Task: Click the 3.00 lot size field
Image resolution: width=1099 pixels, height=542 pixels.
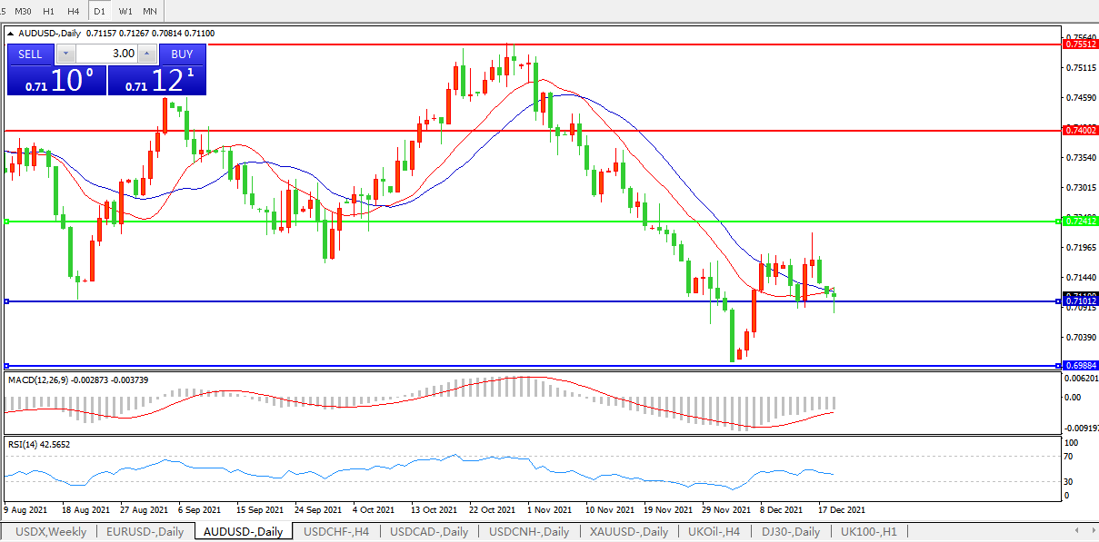Action: pyautogui.click(x=106, y=54)
